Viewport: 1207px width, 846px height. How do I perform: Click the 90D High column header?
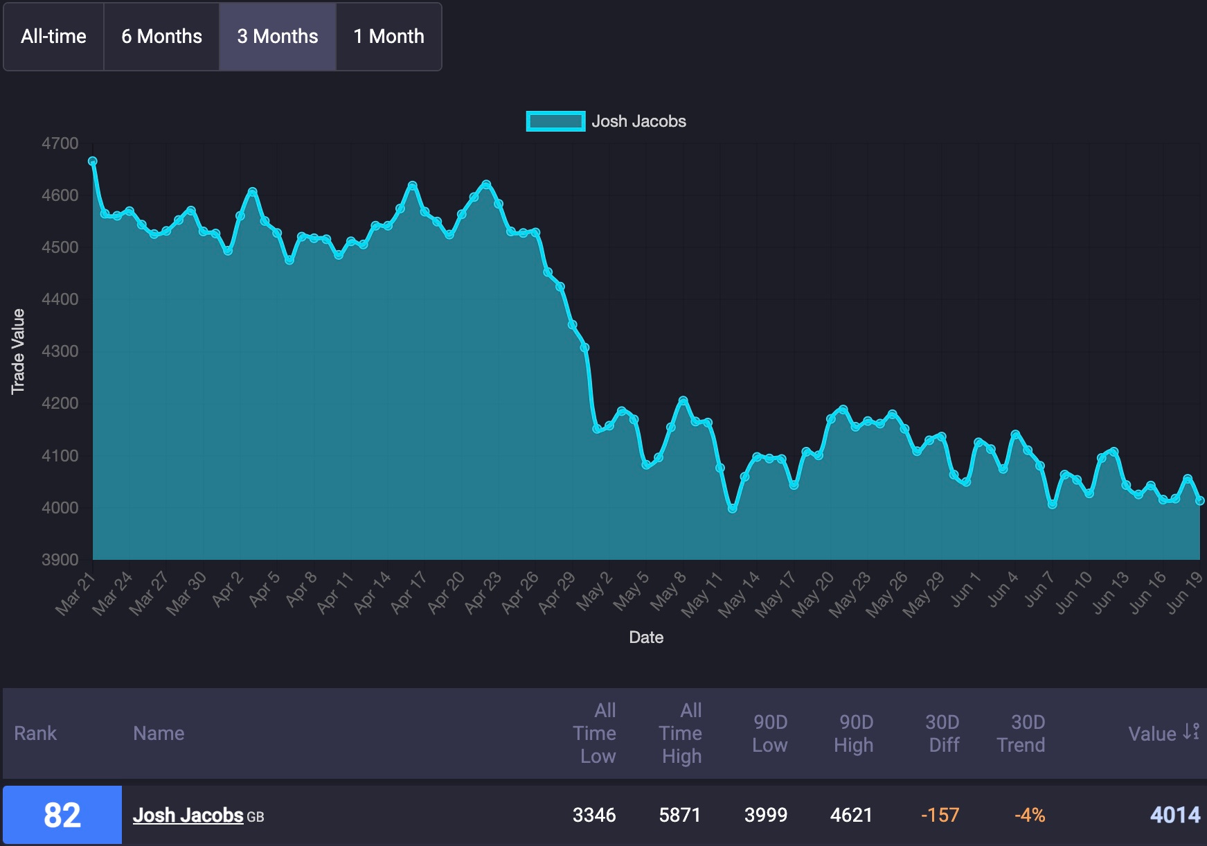coord(855,733)
